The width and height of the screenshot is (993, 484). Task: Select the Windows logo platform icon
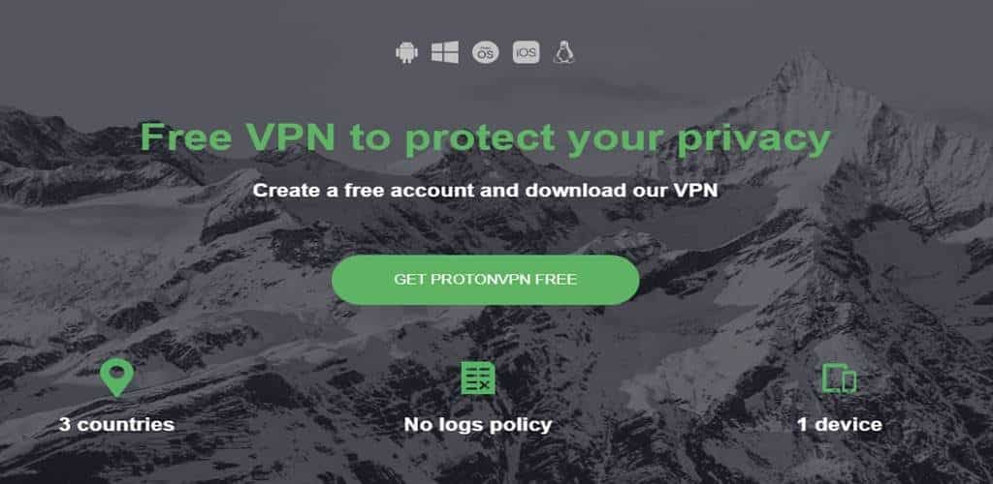tap(445, 52)
